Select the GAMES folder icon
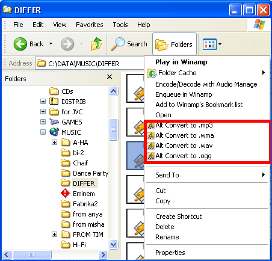Image resolution: width=272 pixels, height=261 pixels. 54,121
